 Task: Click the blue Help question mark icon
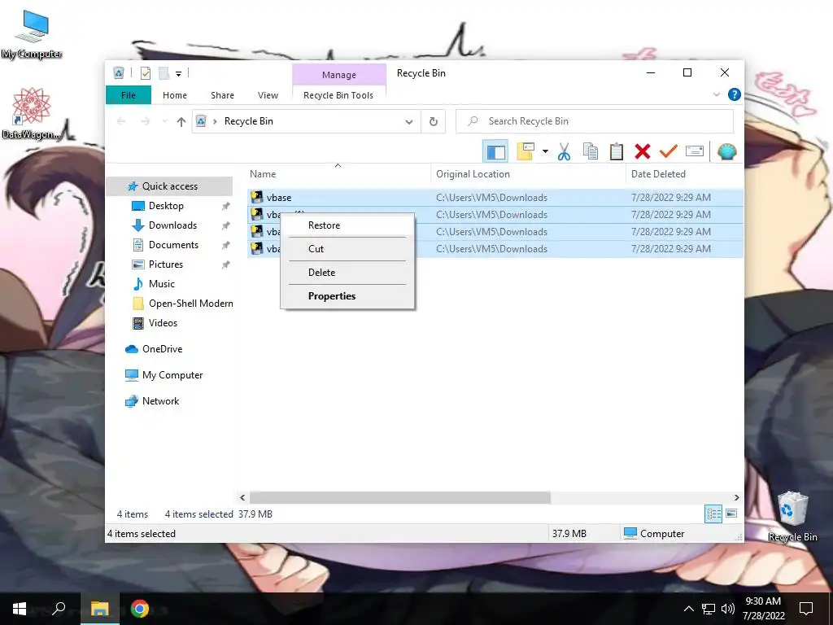point(735,94)
